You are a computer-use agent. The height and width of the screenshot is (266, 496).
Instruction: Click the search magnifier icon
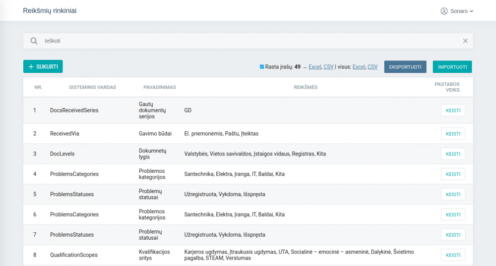tap(34, 41)
